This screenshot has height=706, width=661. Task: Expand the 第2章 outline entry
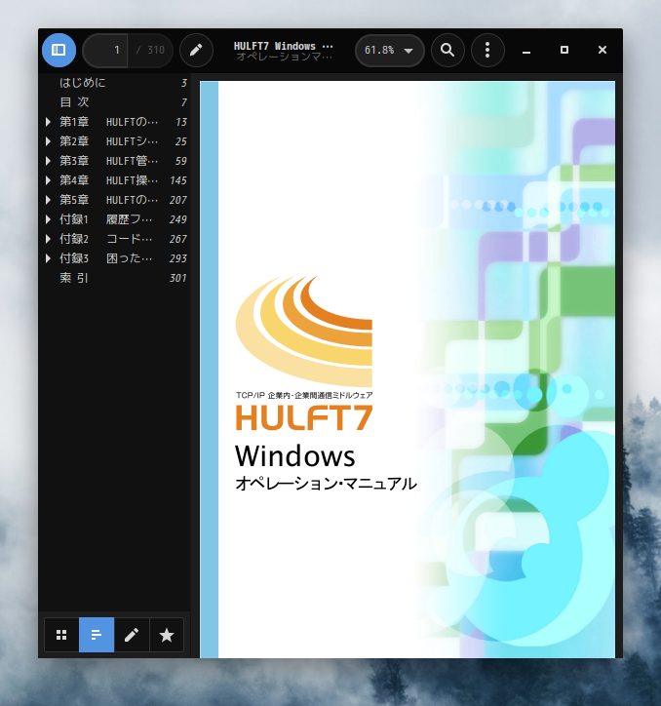pos(48,141)
